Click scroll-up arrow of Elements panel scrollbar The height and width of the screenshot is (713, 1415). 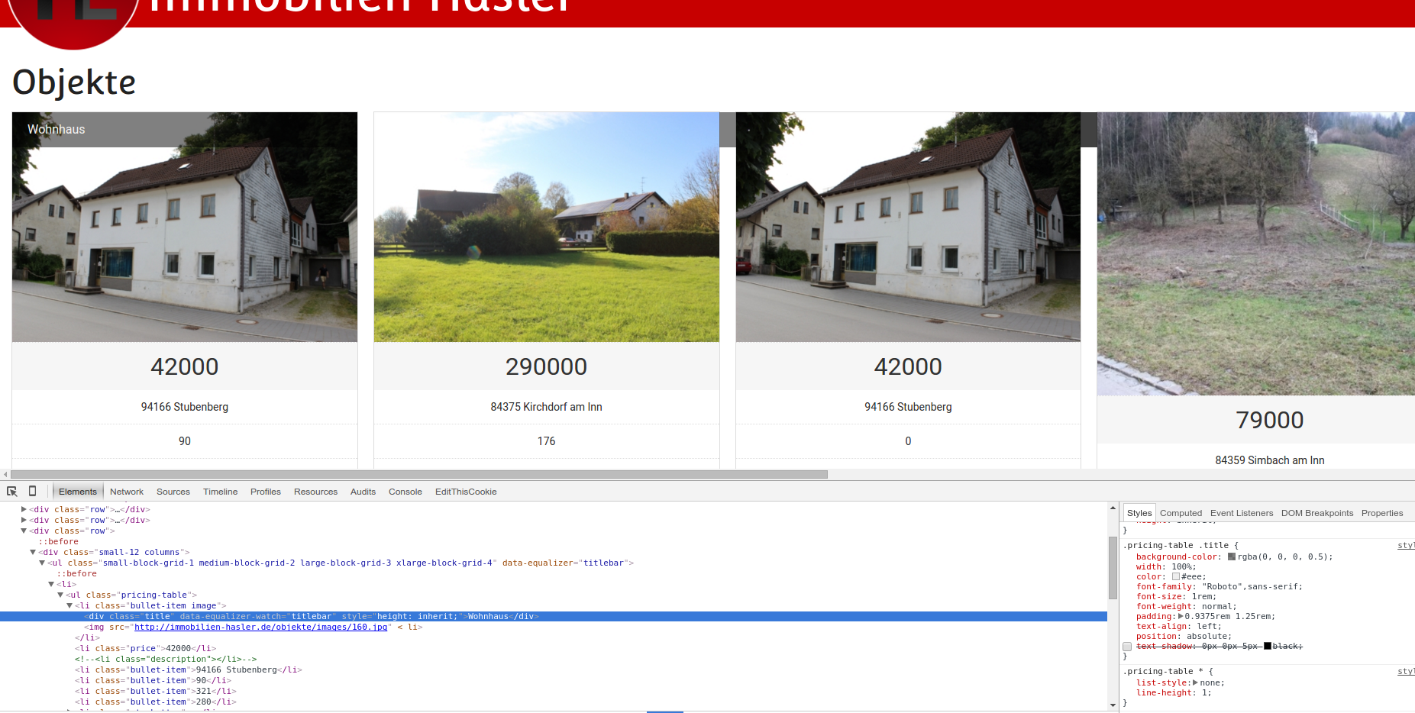[x=1113, y=508]
